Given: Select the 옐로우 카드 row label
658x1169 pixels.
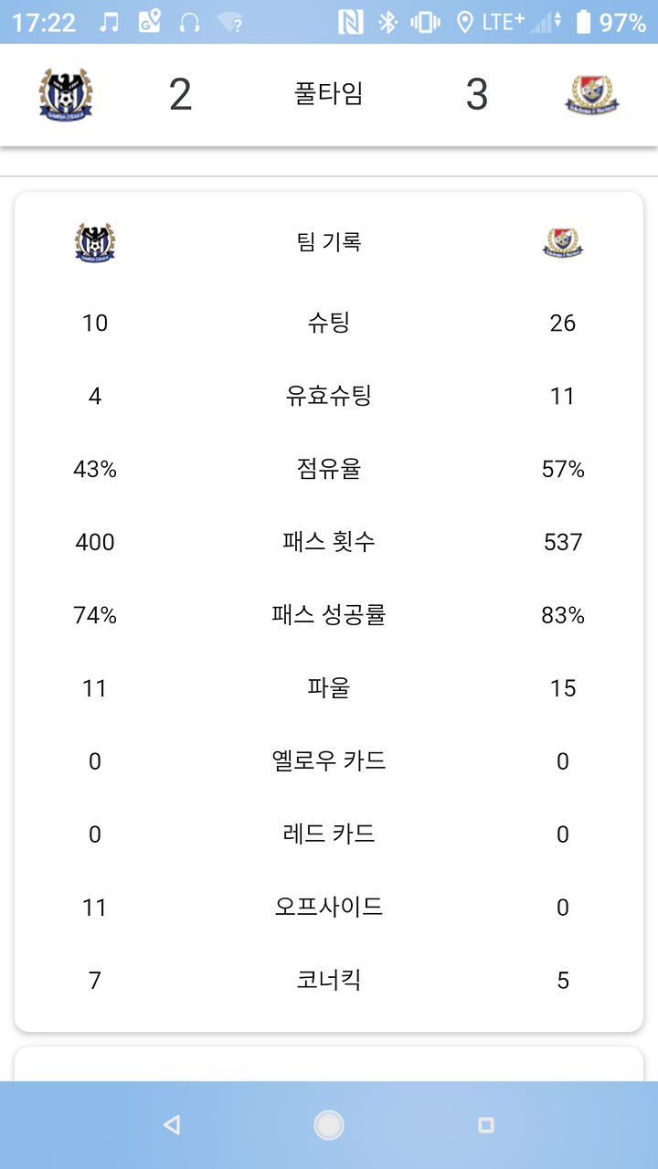Looking at the screenshot, I should coord(329,761).
